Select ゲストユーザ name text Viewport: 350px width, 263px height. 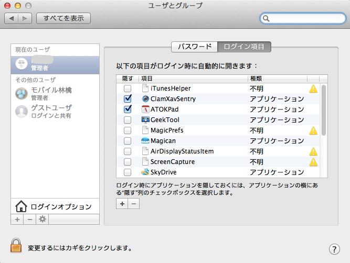tap(51, 108)
